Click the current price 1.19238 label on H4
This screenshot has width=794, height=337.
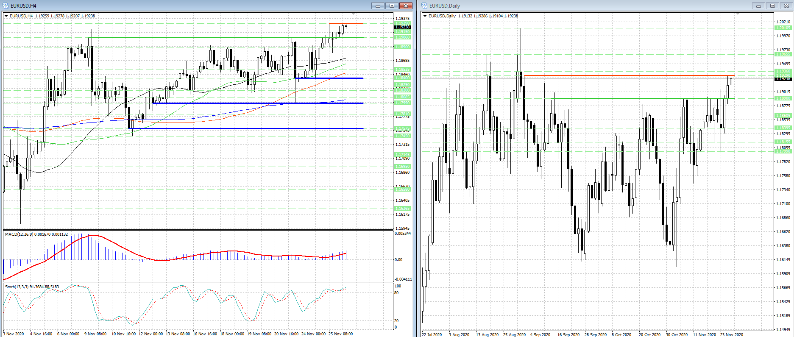pyautogui.click(x=402, y=27)
